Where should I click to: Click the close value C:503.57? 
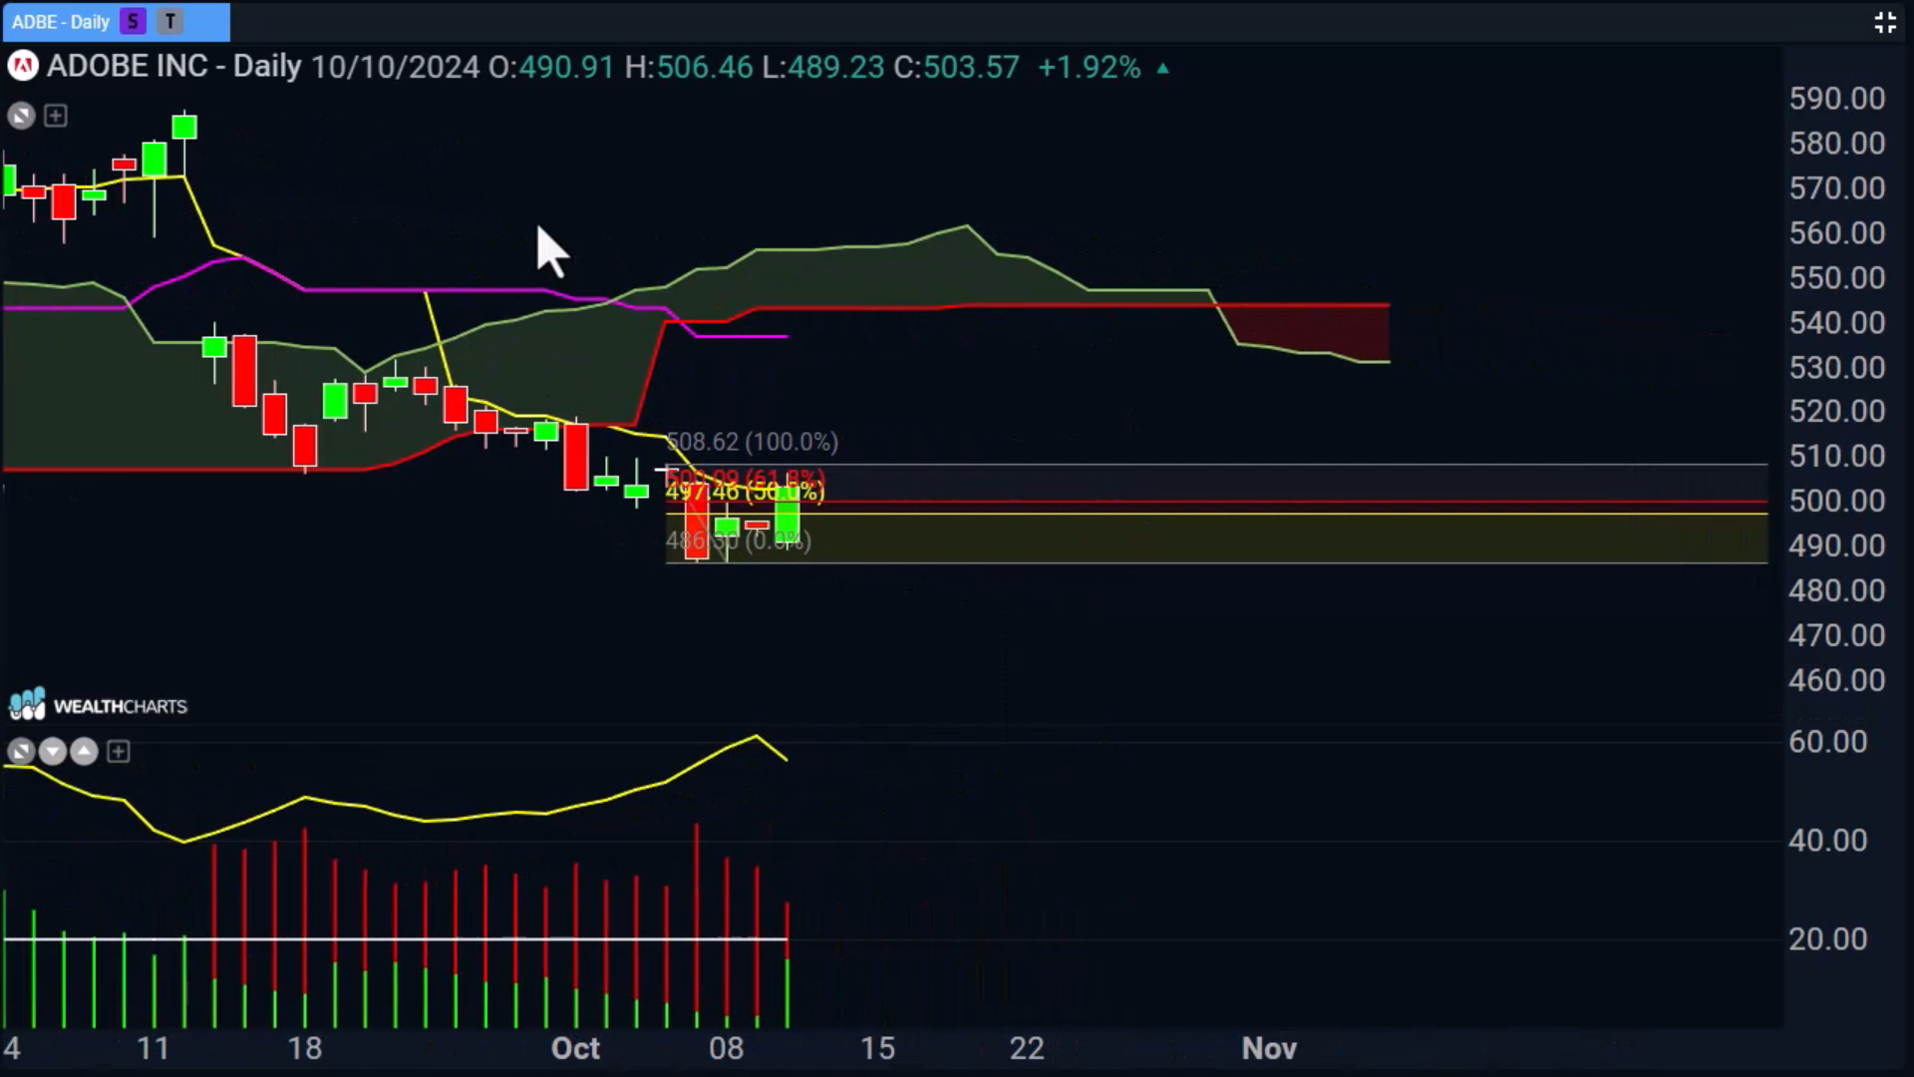click(x=957, y=67)
